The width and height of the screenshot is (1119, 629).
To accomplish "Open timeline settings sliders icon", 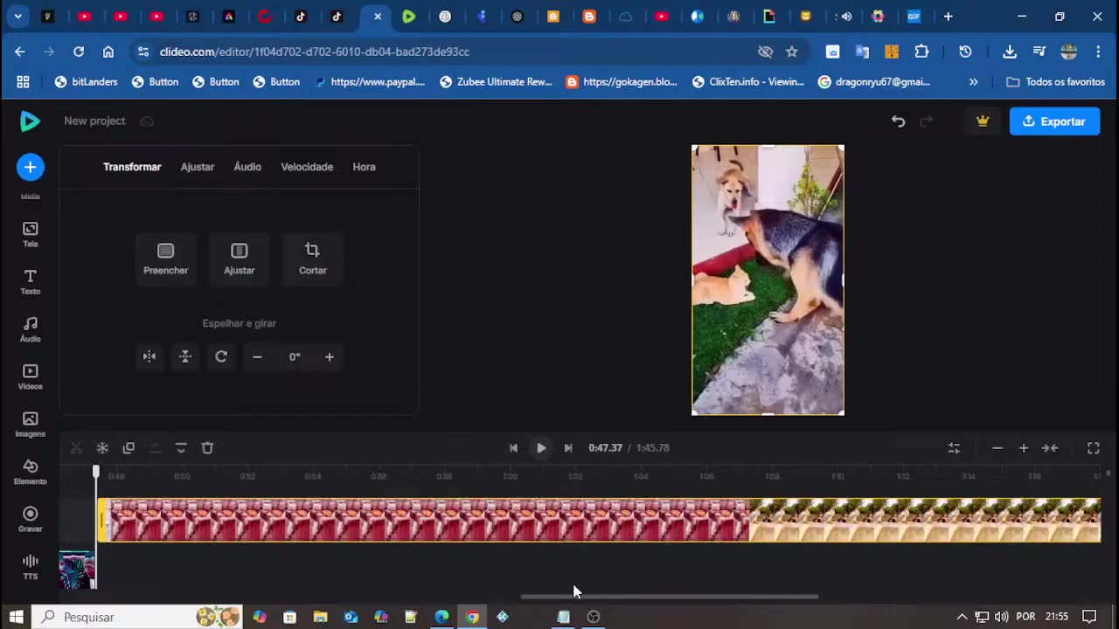I will point(954,448).
